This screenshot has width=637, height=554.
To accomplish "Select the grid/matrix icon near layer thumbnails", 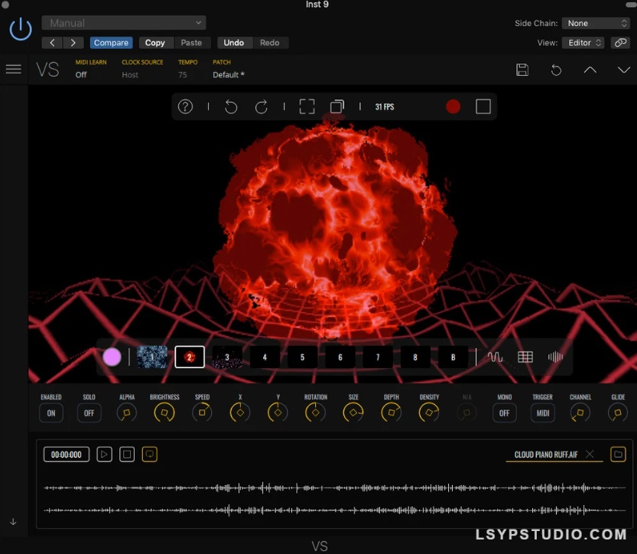I will click(525, 357).
